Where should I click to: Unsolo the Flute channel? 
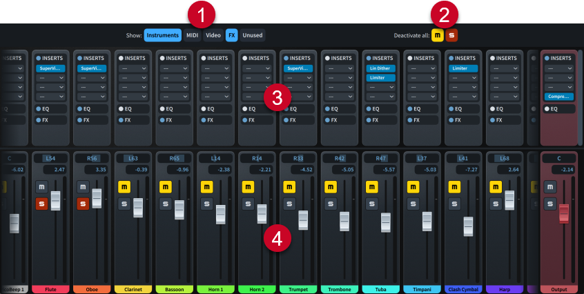pyautogui.click(x=41, y=203)
